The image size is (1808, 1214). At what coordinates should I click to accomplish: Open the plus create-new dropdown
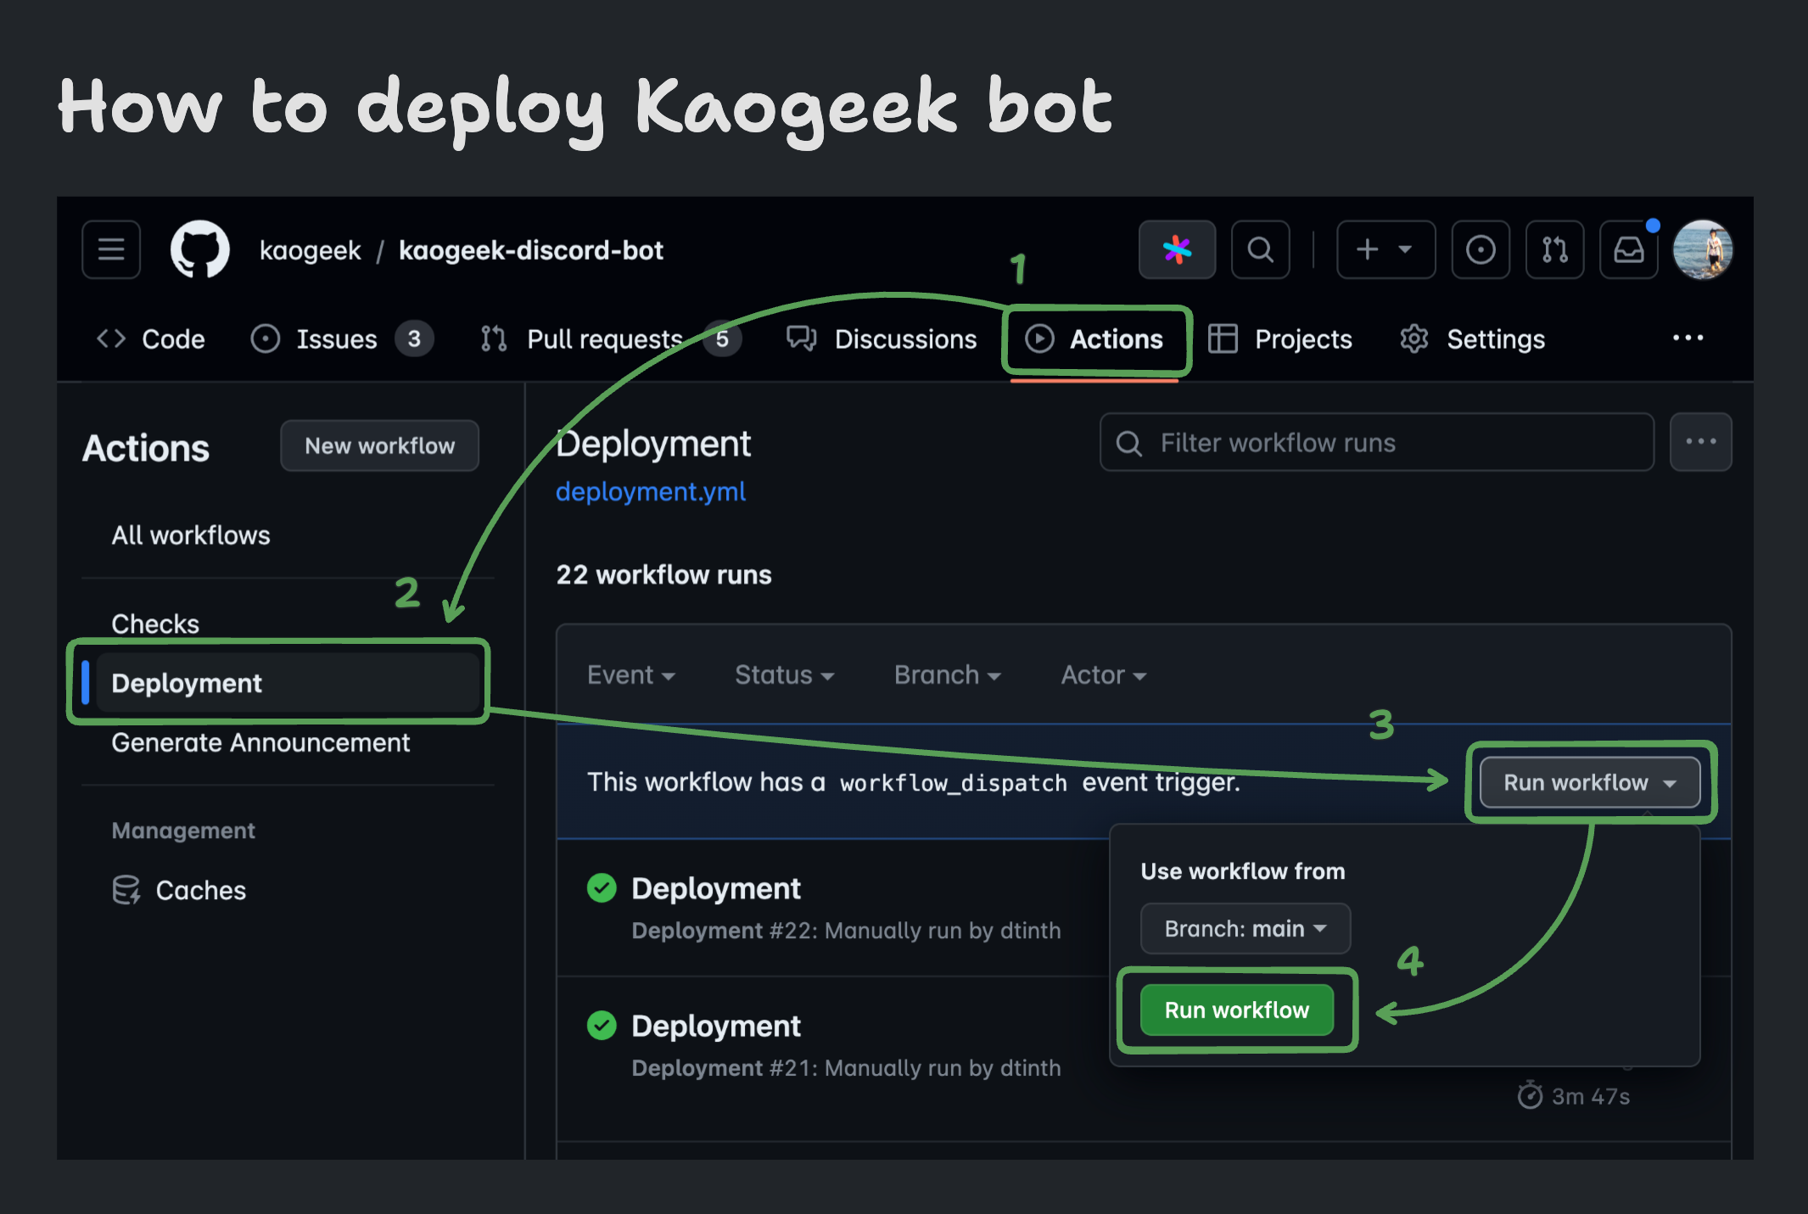pos(1385,249)
